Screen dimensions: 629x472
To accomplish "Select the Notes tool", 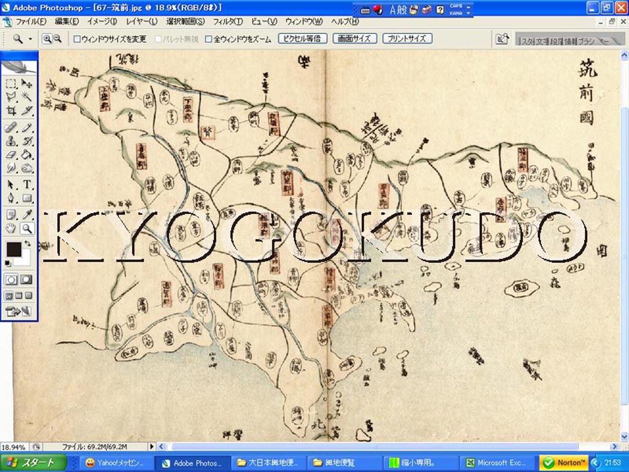I will click(x=11, y=214).
